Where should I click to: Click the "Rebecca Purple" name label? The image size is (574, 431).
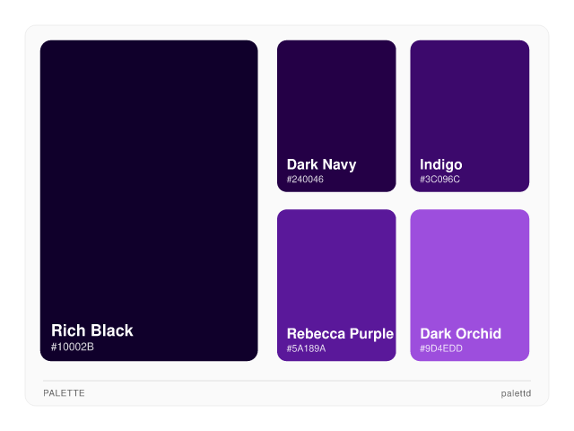(x=340, y=334)
